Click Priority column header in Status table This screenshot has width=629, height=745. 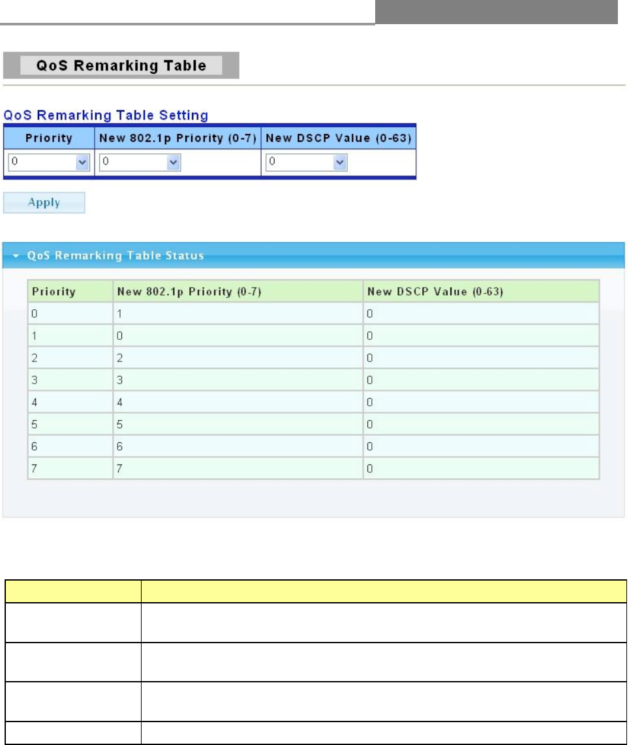click(x=70, y=291)
